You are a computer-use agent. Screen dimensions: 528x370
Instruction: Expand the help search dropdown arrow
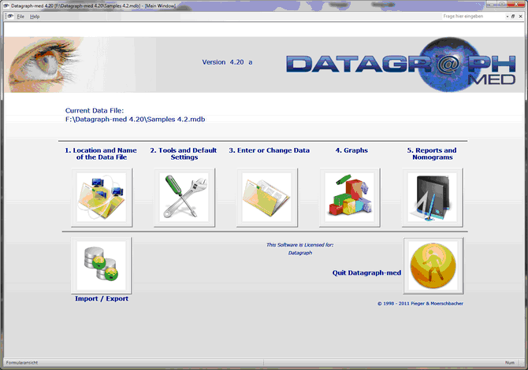508,17
